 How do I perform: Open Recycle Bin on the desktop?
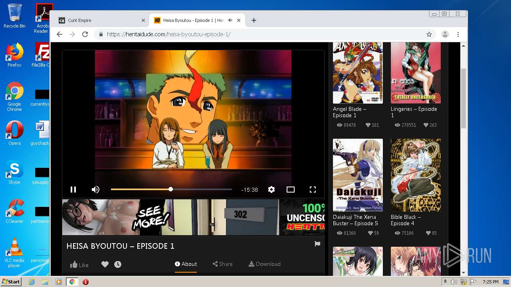tap(14, 16)
